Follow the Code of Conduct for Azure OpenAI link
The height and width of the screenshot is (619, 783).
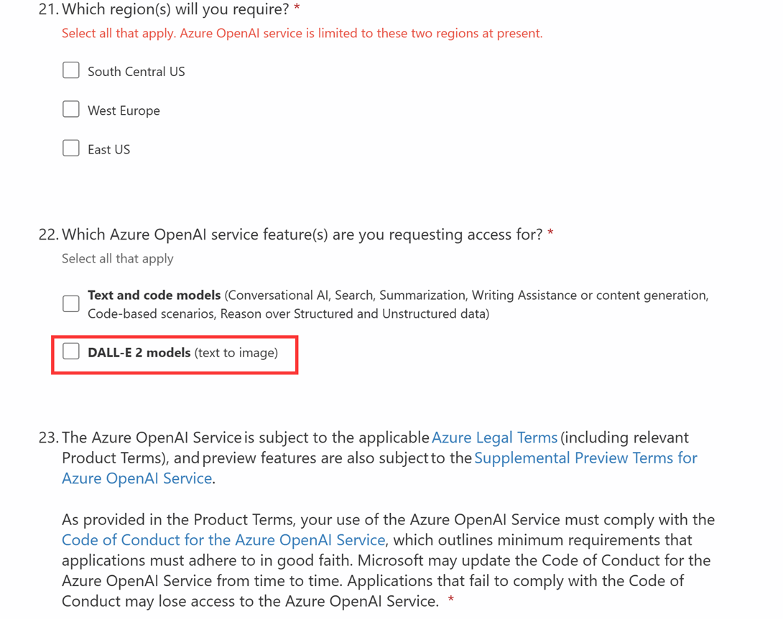223,540
